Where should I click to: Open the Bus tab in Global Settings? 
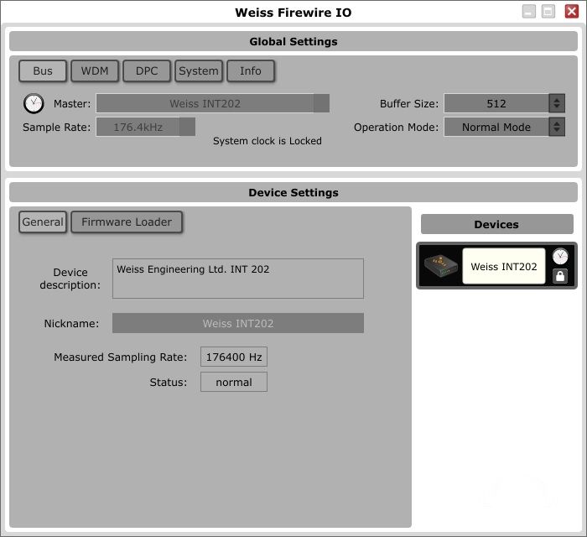tap(43, 70)
